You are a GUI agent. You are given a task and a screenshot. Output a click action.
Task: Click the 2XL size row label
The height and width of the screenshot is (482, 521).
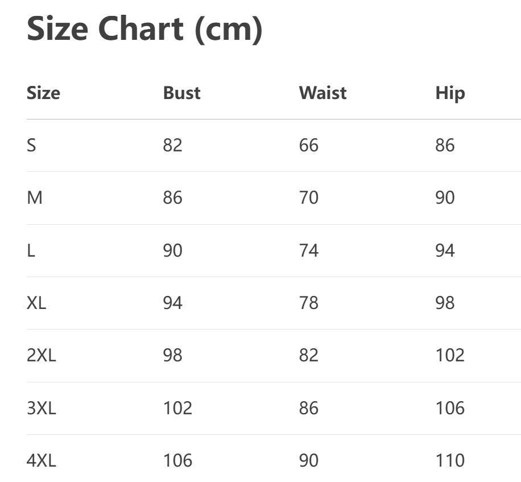(x=42, y=355)
